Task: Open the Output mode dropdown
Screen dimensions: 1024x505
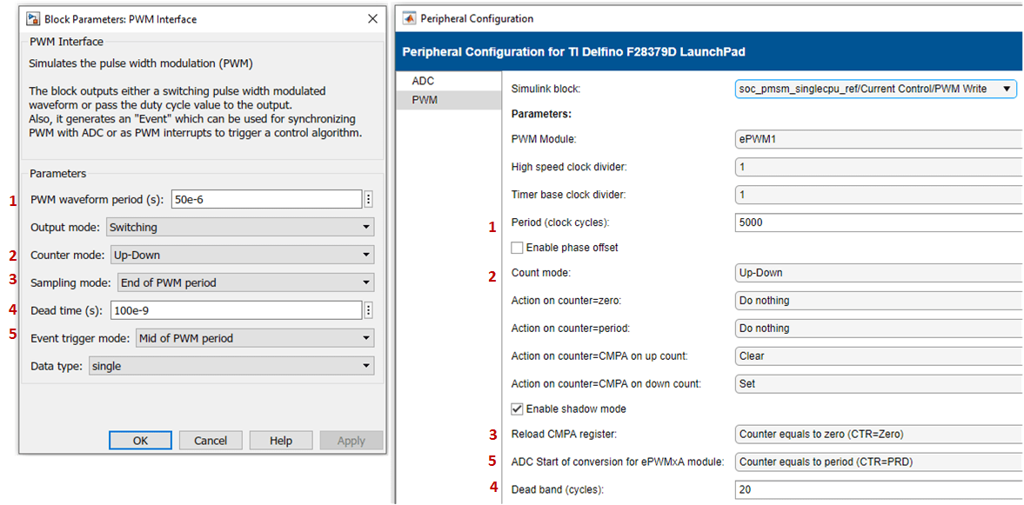Action: coord(239,228)
